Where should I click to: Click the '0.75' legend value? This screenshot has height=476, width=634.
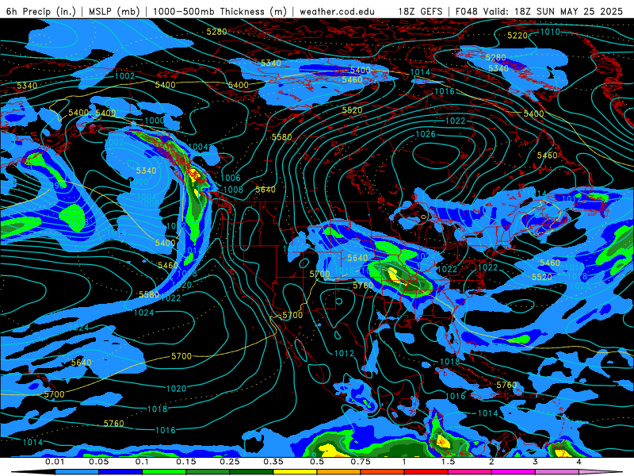361,462
